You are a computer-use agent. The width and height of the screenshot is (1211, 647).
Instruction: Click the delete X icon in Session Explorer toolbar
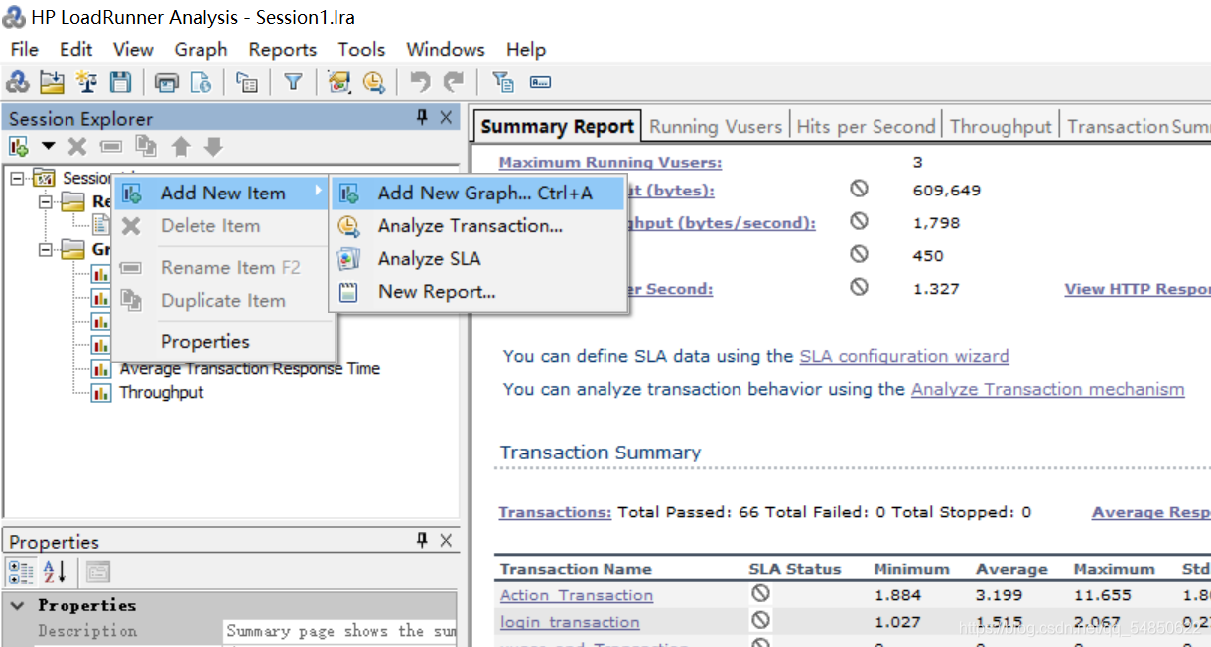(77, 147)
